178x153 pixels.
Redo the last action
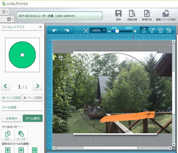67,30
